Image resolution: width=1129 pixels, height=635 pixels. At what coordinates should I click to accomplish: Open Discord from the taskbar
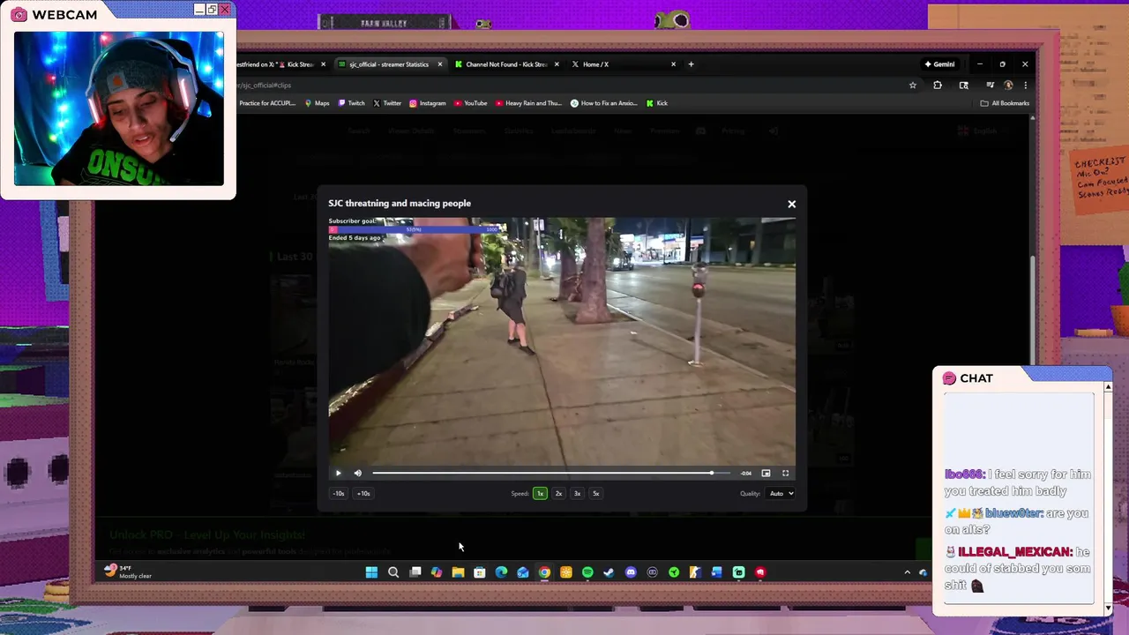click(631, 572)
